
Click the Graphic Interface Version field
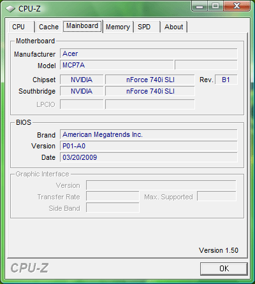click(161, 185)
